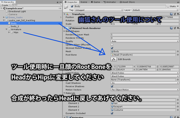Click the Root Bone object picker circle
Viewport: 180px width, 118px height.
pyautogui.click(x=178, y=55)
